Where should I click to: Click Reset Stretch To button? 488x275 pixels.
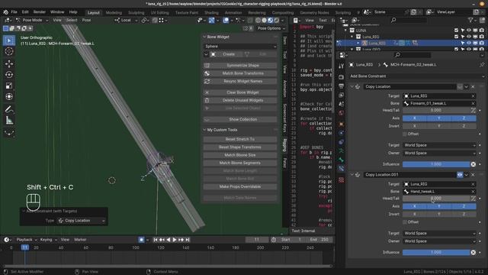point(240,139)
